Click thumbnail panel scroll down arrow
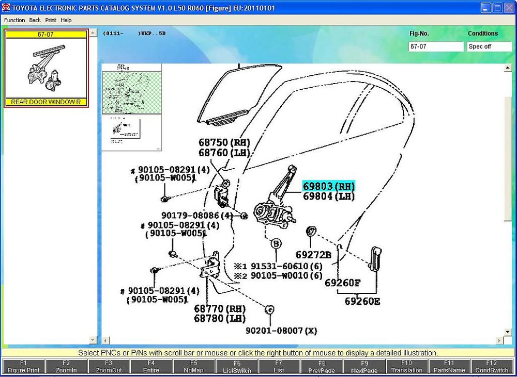This screenshot has height=377, width=517. 93,339
